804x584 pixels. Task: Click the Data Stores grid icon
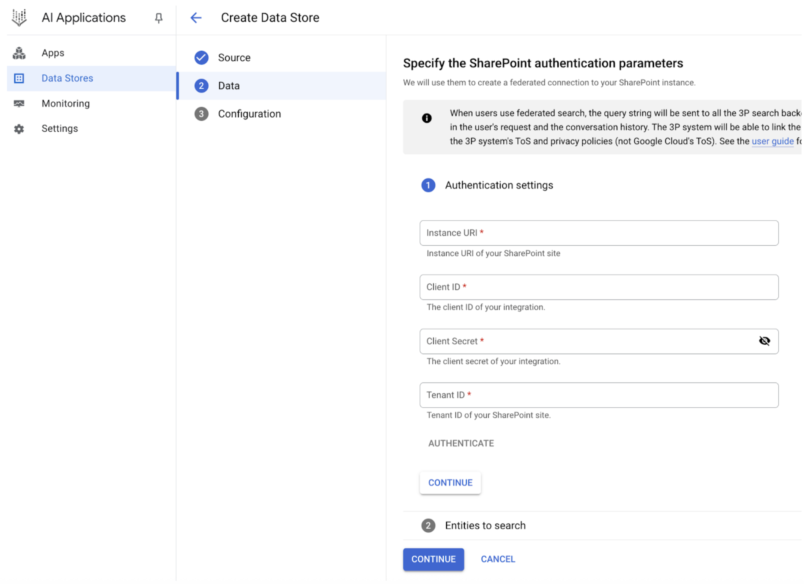click(x=19, y=78)
